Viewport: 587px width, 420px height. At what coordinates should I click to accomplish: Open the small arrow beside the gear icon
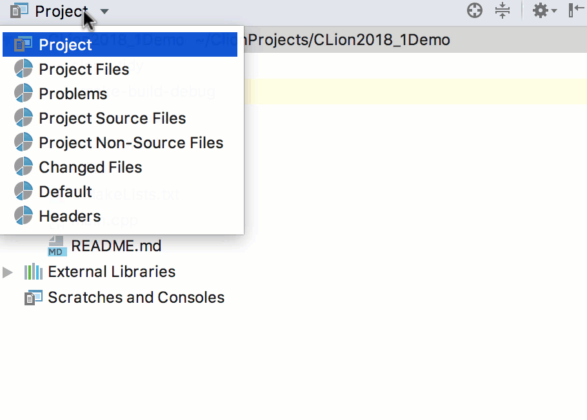click(x=554, y=11)
